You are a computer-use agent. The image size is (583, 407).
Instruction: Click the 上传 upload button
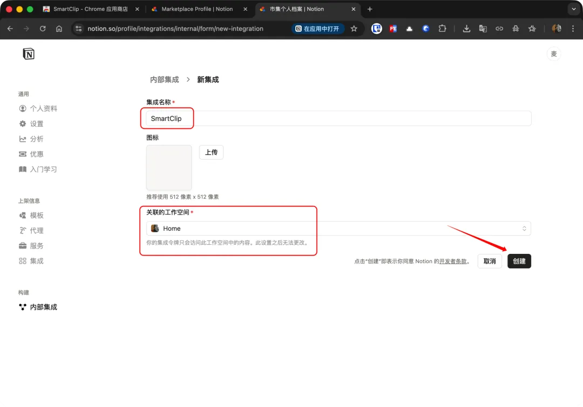point(211,152)
